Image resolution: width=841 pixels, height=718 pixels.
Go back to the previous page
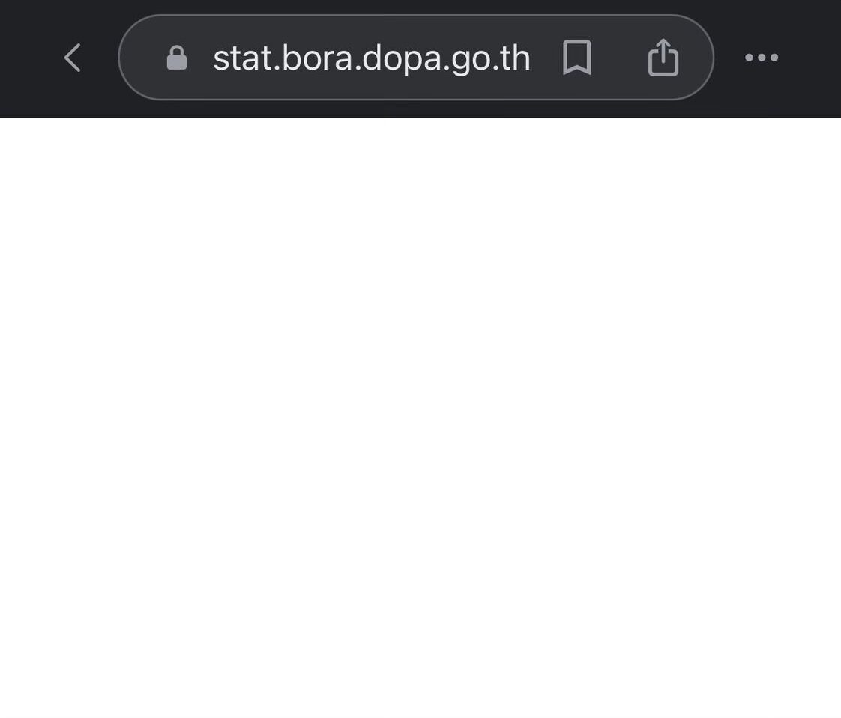(72, 58)
